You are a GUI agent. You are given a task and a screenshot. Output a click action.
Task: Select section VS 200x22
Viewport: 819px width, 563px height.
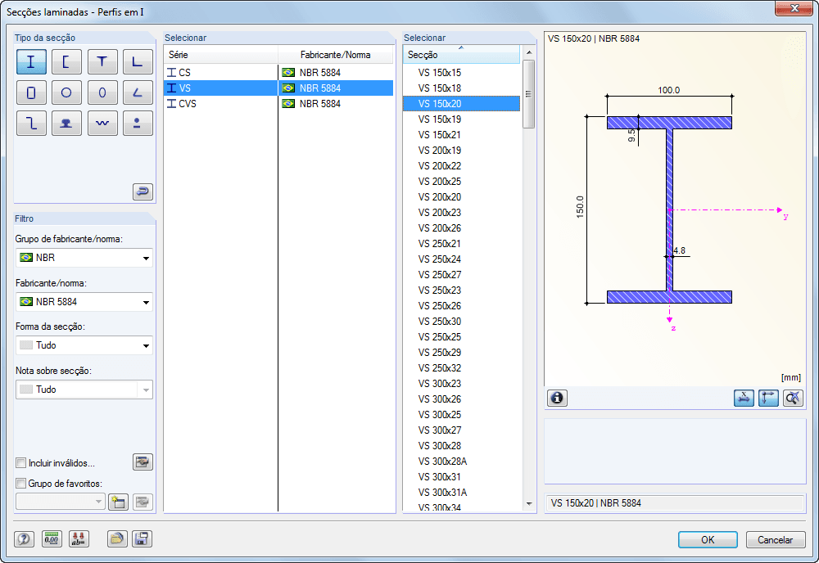coord(462,166)
